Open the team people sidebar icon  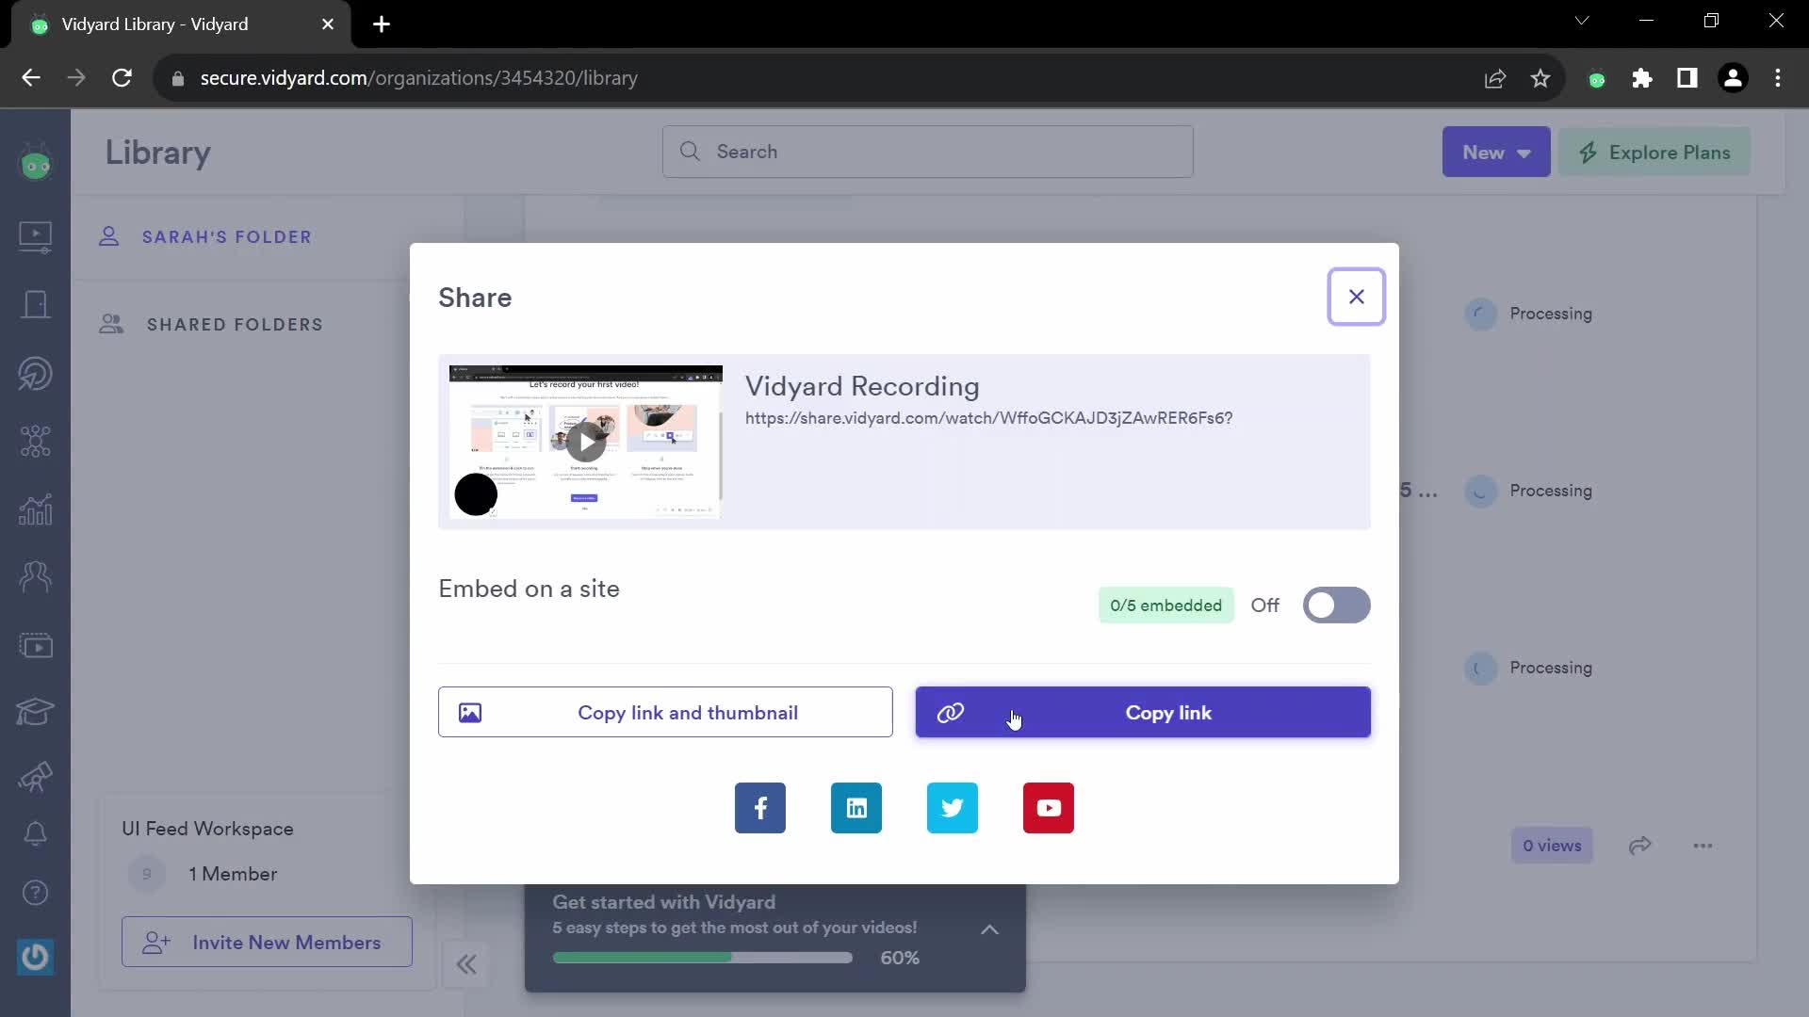click(x=36, y=576)
